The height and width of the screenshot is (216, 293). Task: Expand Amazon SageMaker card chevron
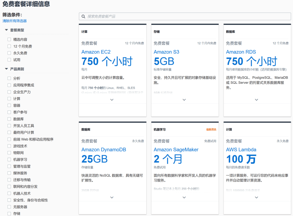tap(184, 197)
